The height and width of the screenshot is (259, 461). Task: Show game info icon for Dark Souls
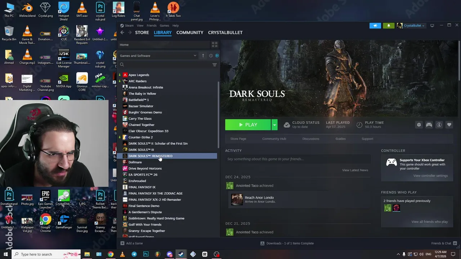(x=439, y=125)
